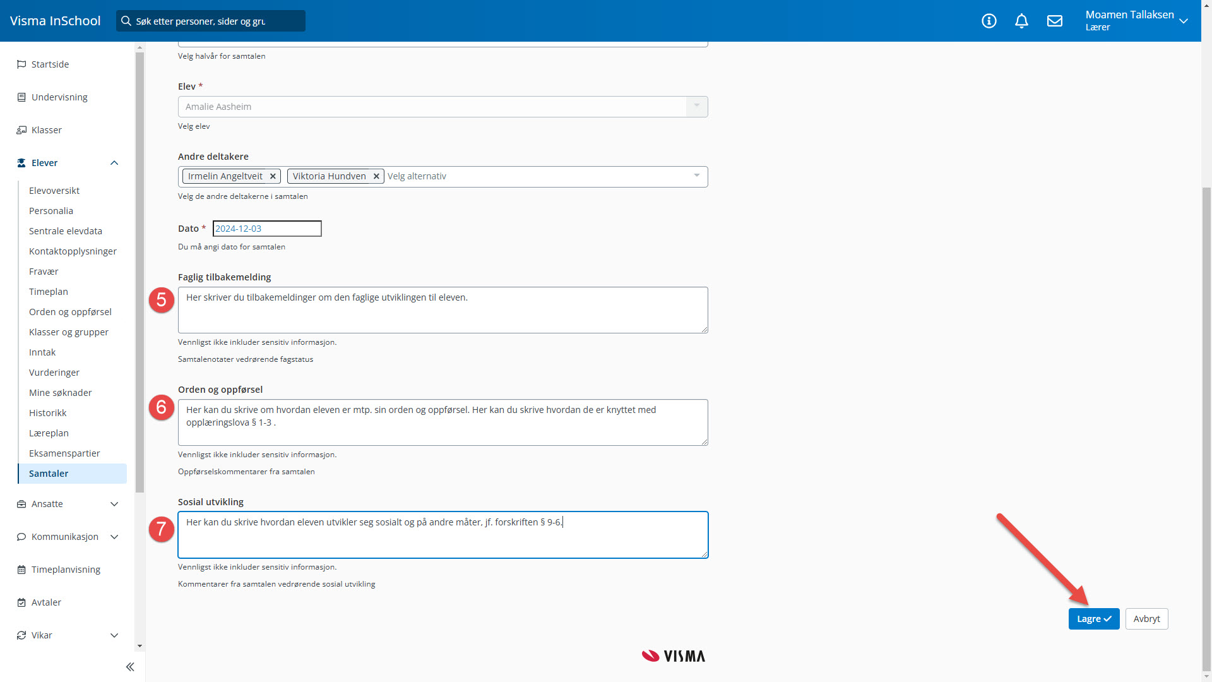Viewport: 1212px width, 682px height.
Task: Expand the Ansatte menu section
Action: [114, 504]
